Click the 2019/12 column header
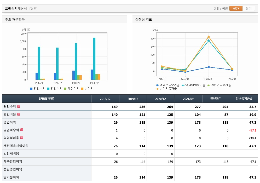The width and height of the screenshot is (260, 183). coord(133,99)
